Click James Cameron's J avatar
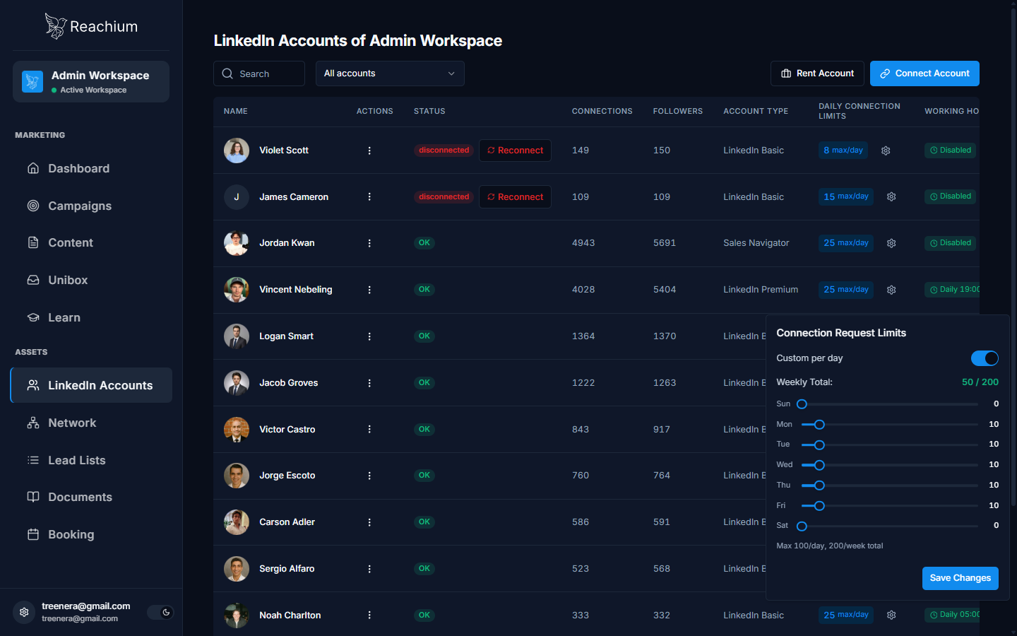 click(x=237, y=196)
